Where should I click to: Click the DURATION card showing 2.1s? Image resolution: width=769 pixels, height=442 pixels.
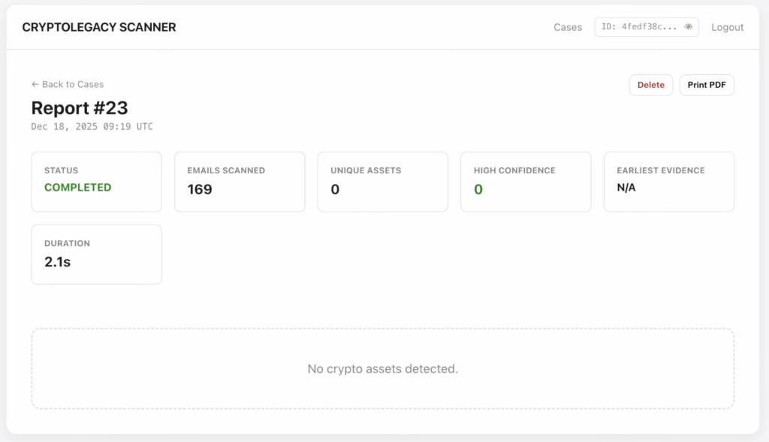96,254
